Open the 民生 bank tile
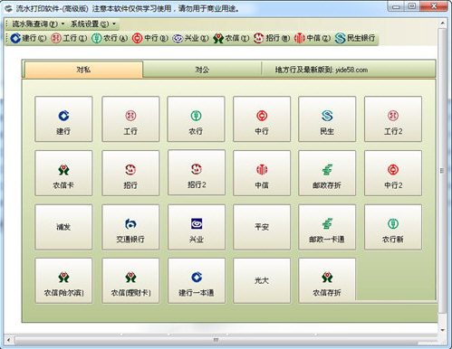Screen dimensions: 452x349 coord(327,119)
